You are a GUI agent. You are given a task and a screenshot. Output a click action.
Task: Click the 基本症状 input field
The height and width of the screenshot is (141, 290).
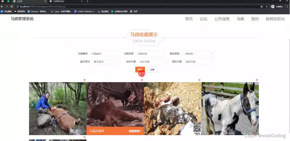pos(106,61)
